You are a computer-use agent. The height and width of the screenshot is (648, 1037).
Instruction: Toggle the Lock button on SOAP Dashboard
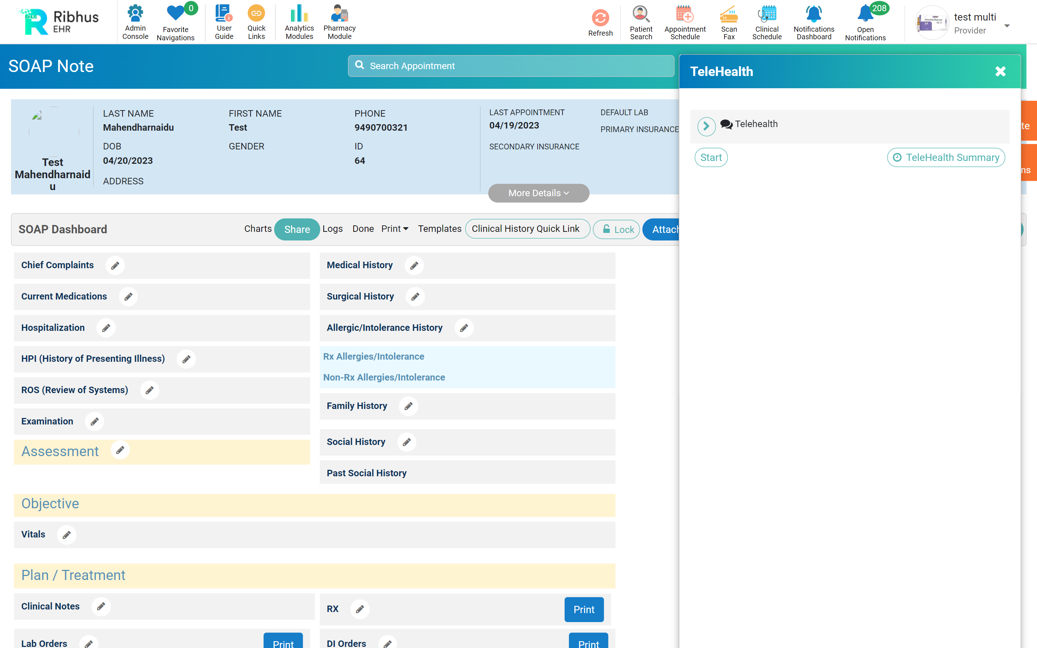pyautogui.click(x=617, y=229)
